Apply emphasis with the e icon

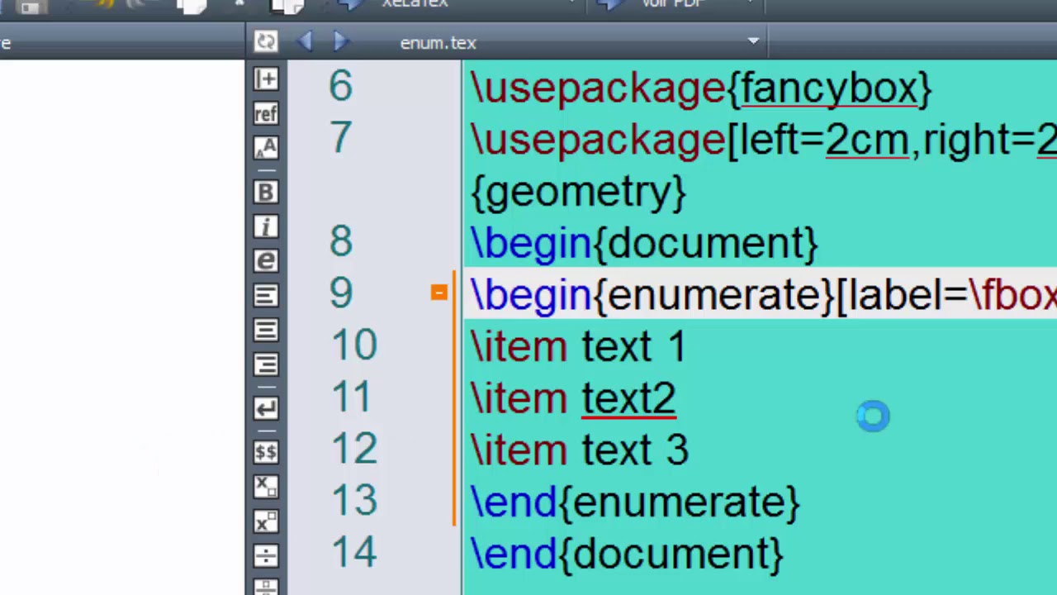point(266,261)
